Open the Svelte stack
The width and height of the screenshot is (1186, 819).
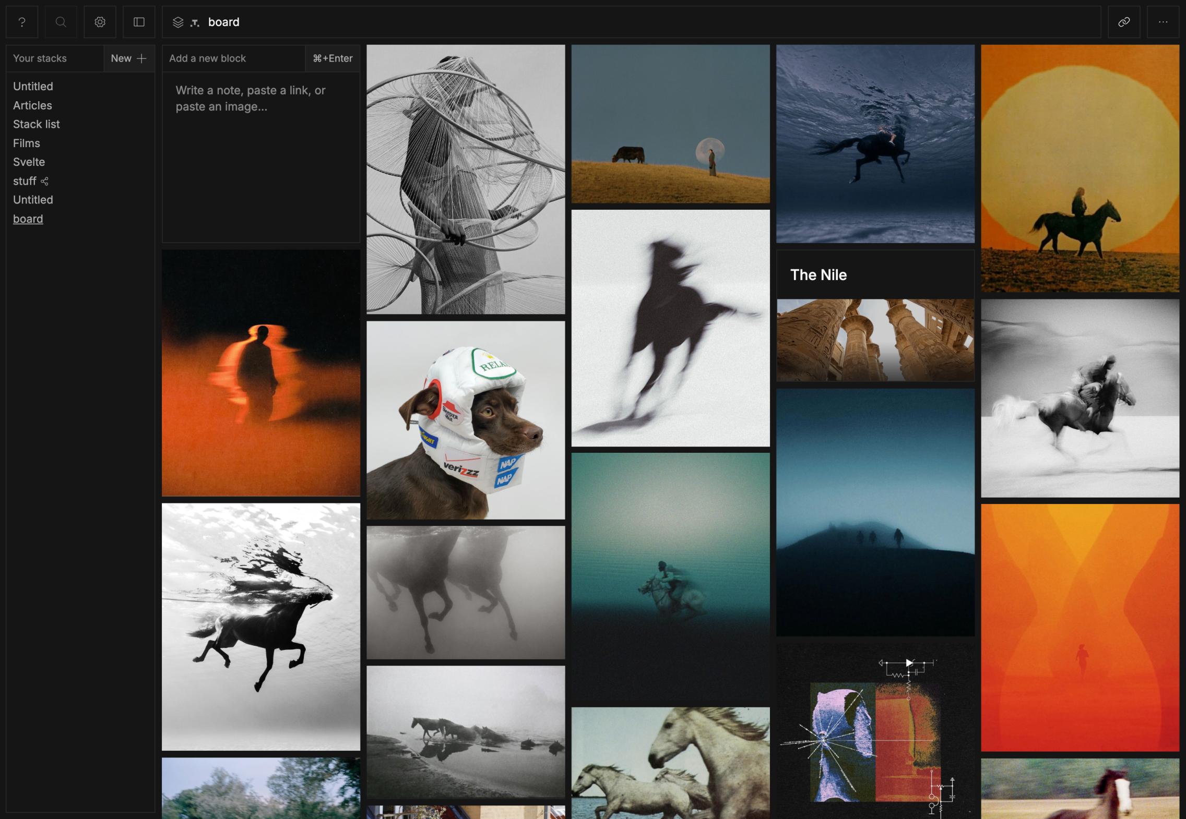(29, 162)
